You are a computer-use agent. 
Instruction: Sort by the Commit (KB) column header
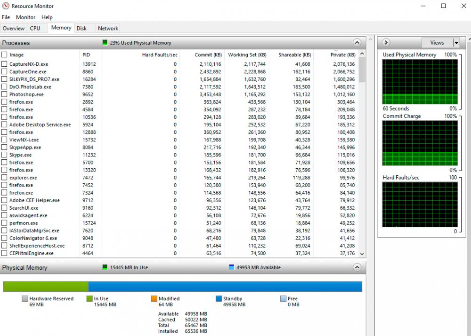point(208,55)
